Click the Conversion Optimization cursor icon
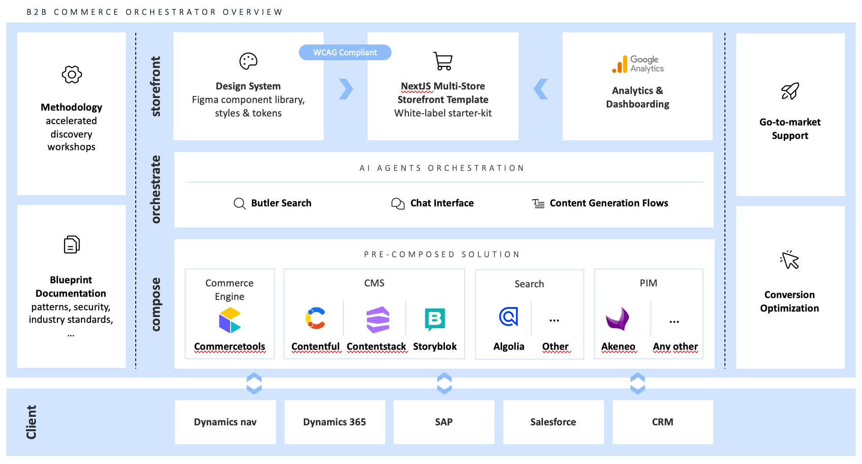This screenshot has height=464, width=862. [x=790, y=260]
